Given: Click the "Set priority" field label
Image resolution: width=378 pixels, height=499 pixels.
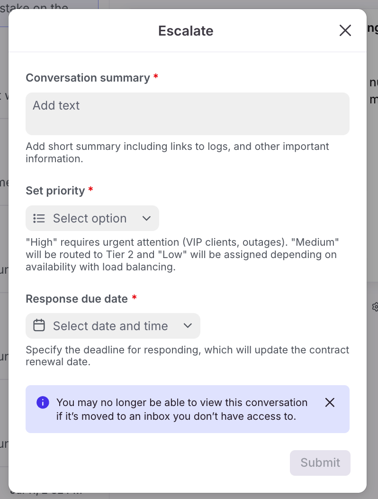Looking at the screenshot, I should pyautogui.click(x=55, y=191).
